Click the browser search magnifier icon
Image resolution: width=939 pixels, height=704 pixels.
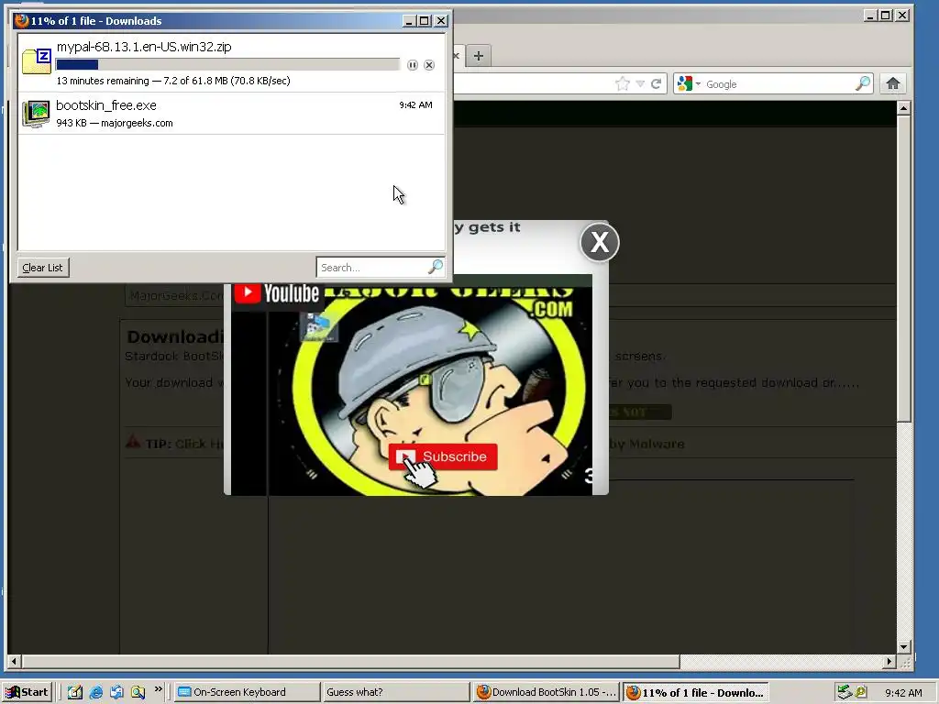[x=863, y=83]
